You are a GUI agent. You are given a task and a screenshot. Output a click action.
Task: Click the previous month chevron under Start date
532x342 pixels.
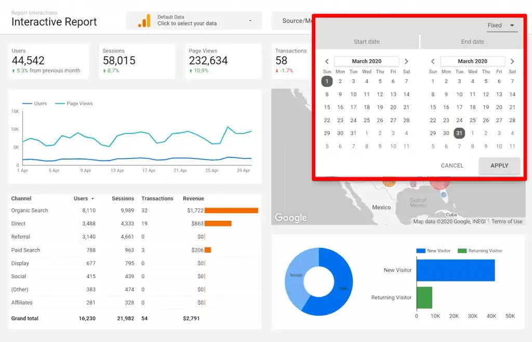[x=327, y=61]
